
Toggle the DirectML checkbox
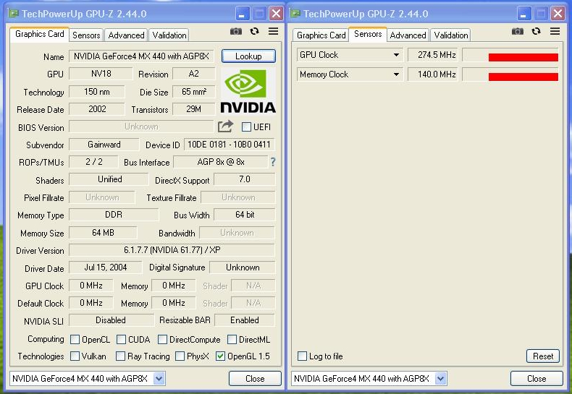[x=232, y=339]
